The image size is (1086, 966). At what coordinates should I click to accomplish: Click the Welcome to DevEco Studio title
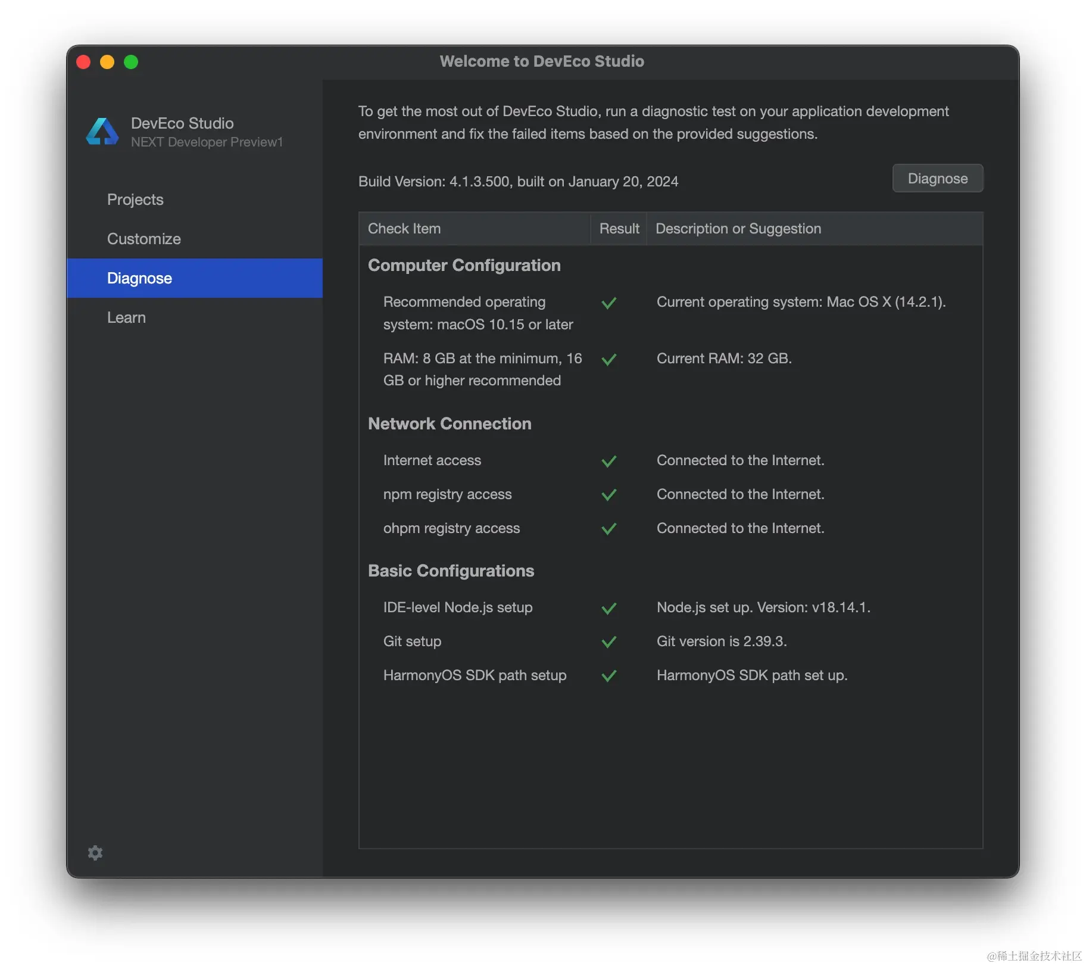tap(542, 61)
